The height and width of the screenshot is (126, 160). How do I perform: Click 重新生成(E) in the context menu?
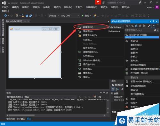(142, 45)
